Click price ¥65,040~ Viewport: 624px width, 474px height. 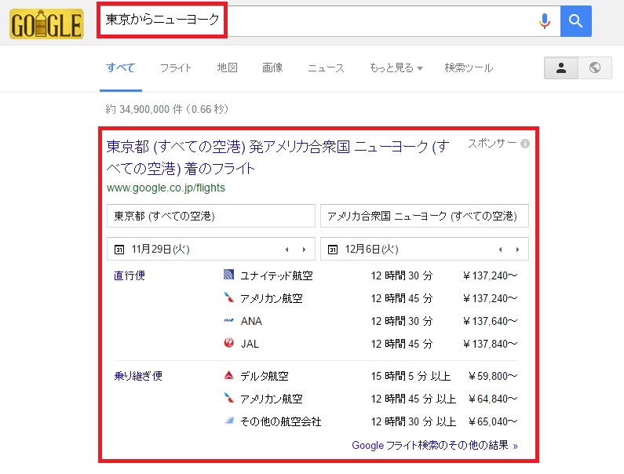click(493, 421)
